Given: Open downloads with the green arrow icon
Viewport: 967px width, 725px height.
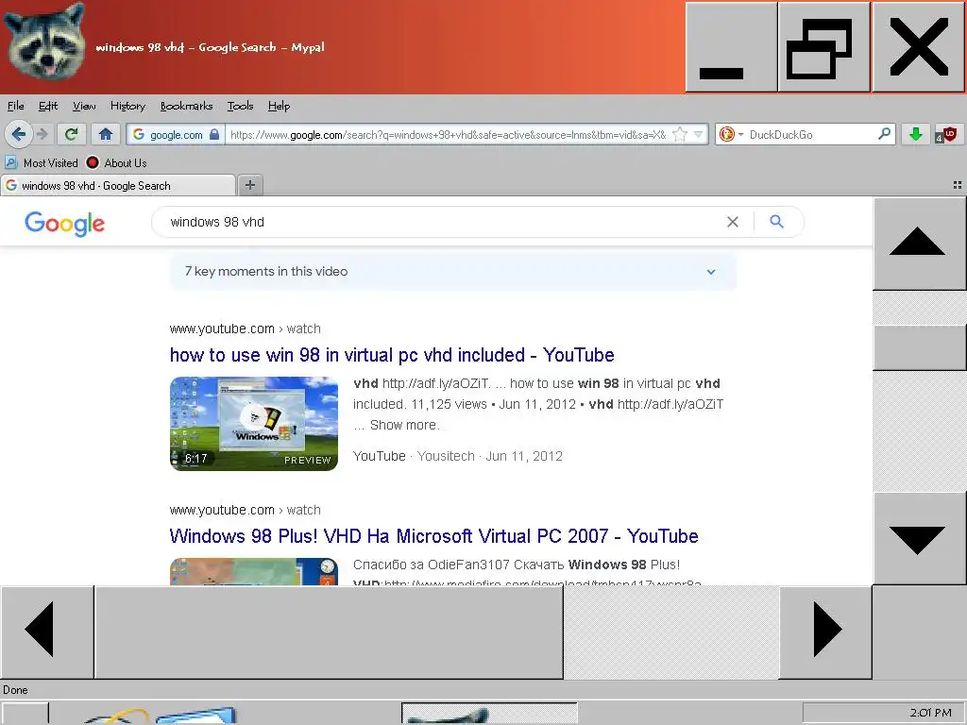Looking at the screenshot, I should [x=916, y=134].
